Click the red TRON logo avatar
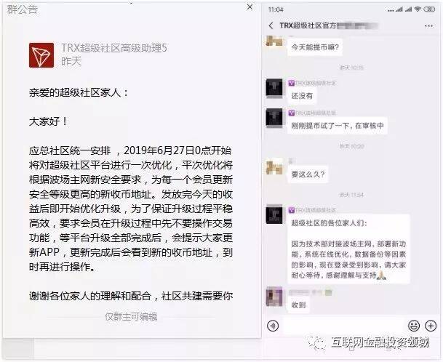The height and width of the screenshot is (362, 443). click(x=41, y=55)
